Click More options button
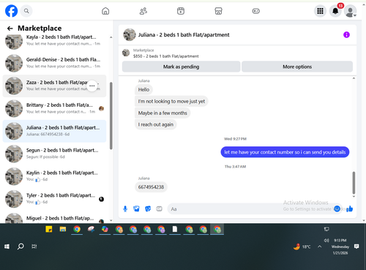Viewport: 366px width, 270px height. (297, 67)
